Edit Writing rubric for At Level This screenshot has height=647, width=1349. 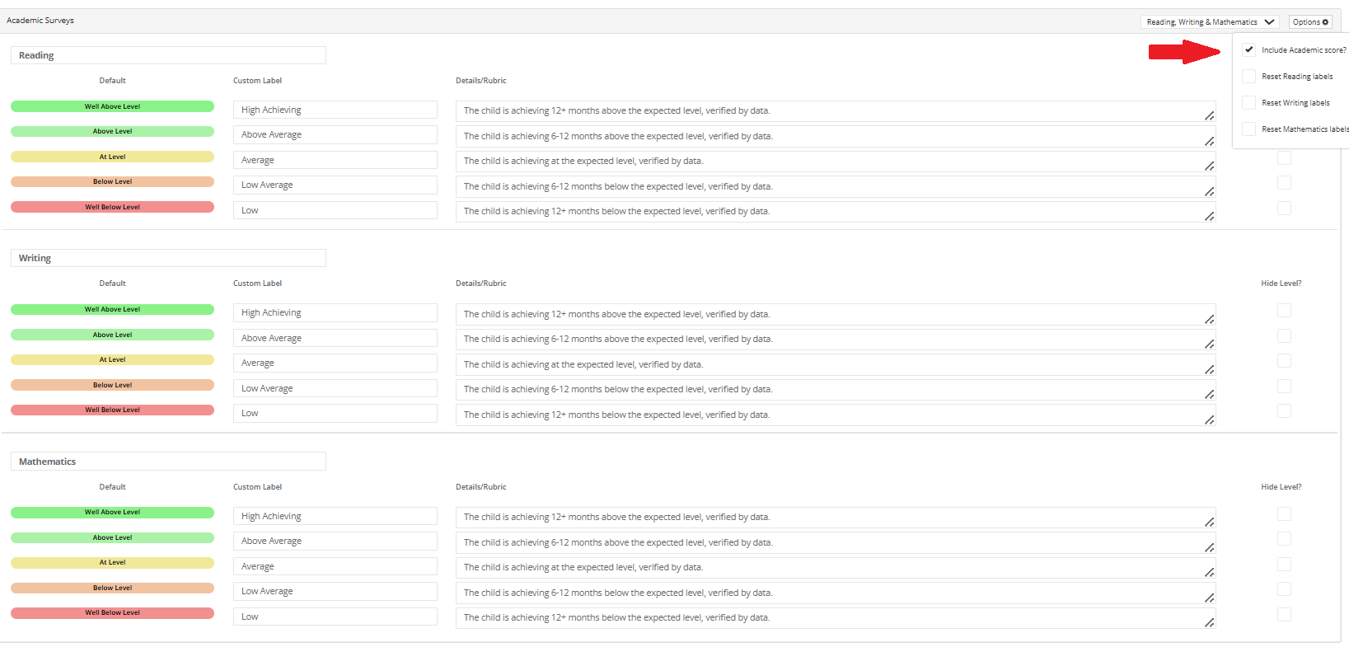click(x=836, y=364)
